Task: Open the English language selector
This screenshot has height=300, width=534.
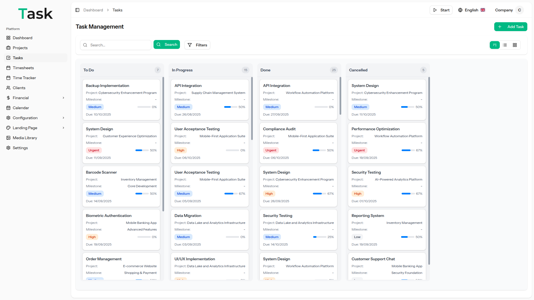Action: tap(471, 10)
